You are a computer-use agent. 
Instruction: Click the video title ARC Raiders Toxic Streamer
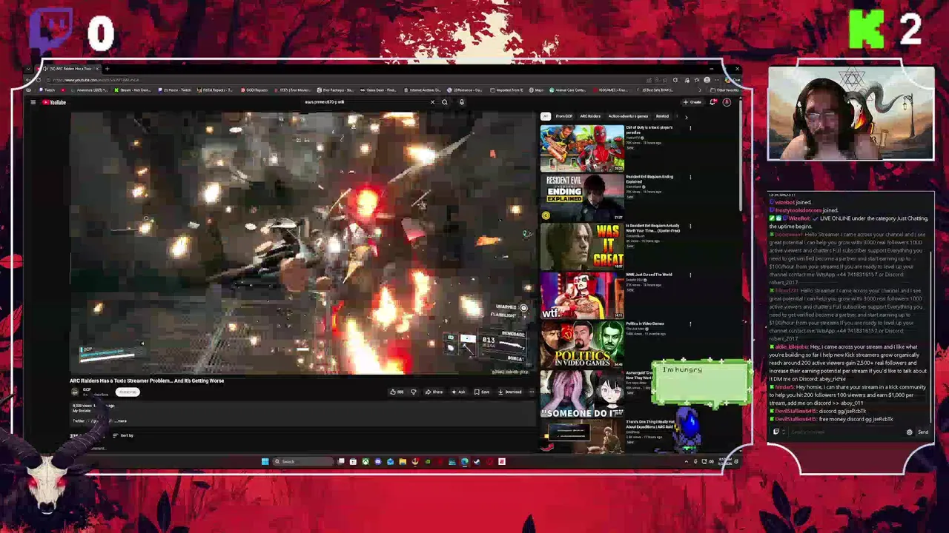tap(147, 381)
